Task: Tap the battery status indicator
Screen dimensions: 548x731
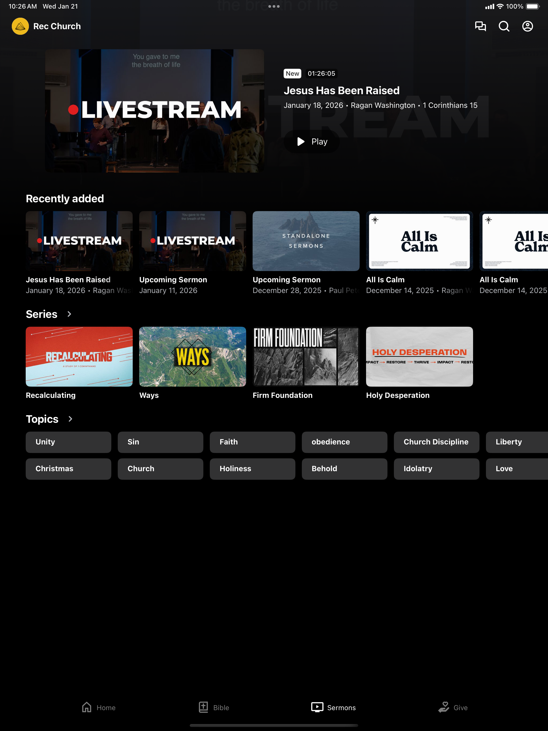Action: [533, 6]
